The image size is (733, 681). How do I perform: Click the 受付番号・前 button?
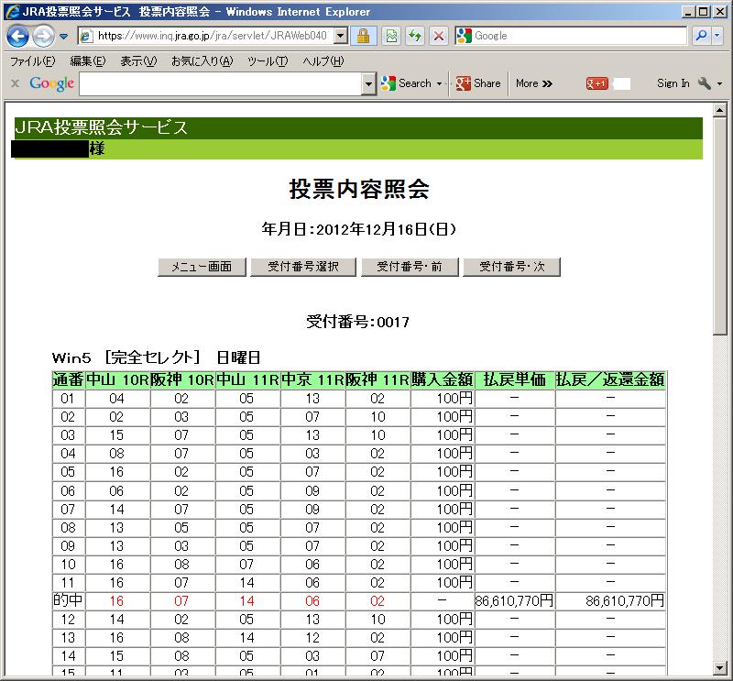tap(410, 267)
